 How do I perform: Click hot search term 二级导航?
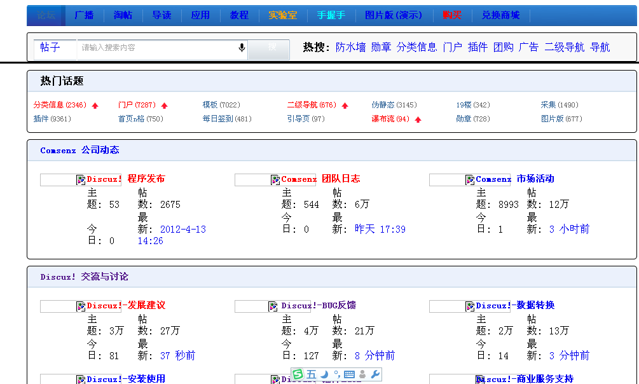(565, 47)
